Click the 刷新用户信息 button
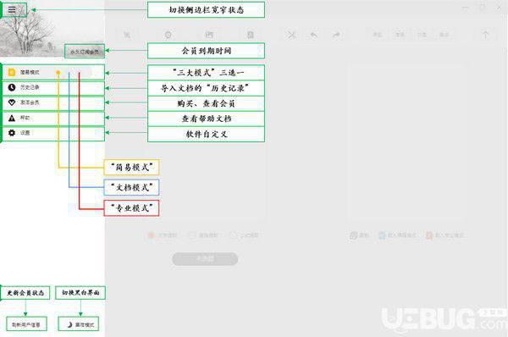This screenshot has height=337, width=508. coord(26,324)
